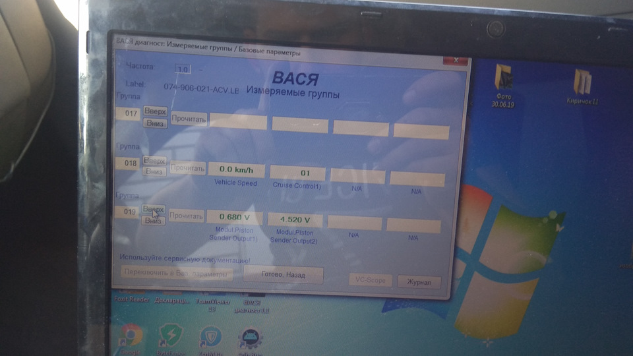Click Вверх for group 019

pyautogui.click(x=153, y=209)
